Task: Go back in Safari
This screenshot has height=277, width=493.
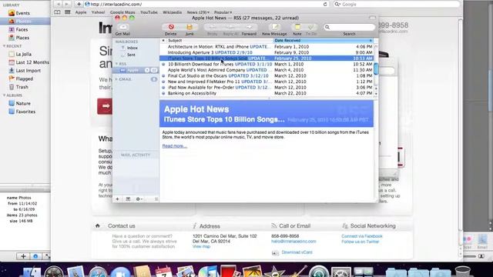Action: click(x=59, y=4)
